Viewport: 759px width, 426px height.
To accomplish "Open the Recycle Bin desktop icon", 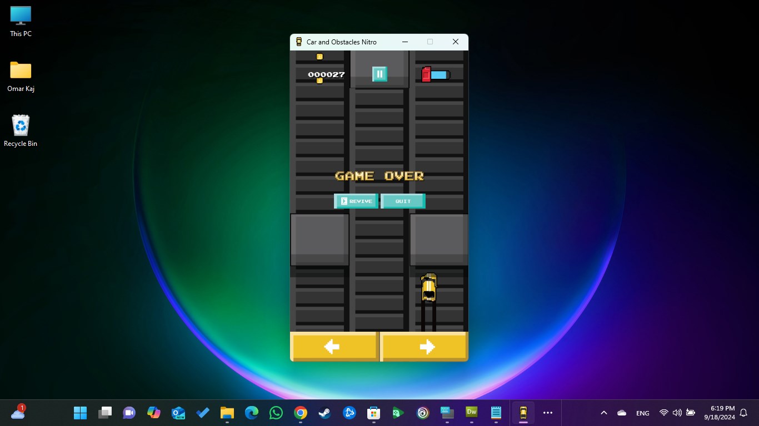I will [x=21, y=131].
